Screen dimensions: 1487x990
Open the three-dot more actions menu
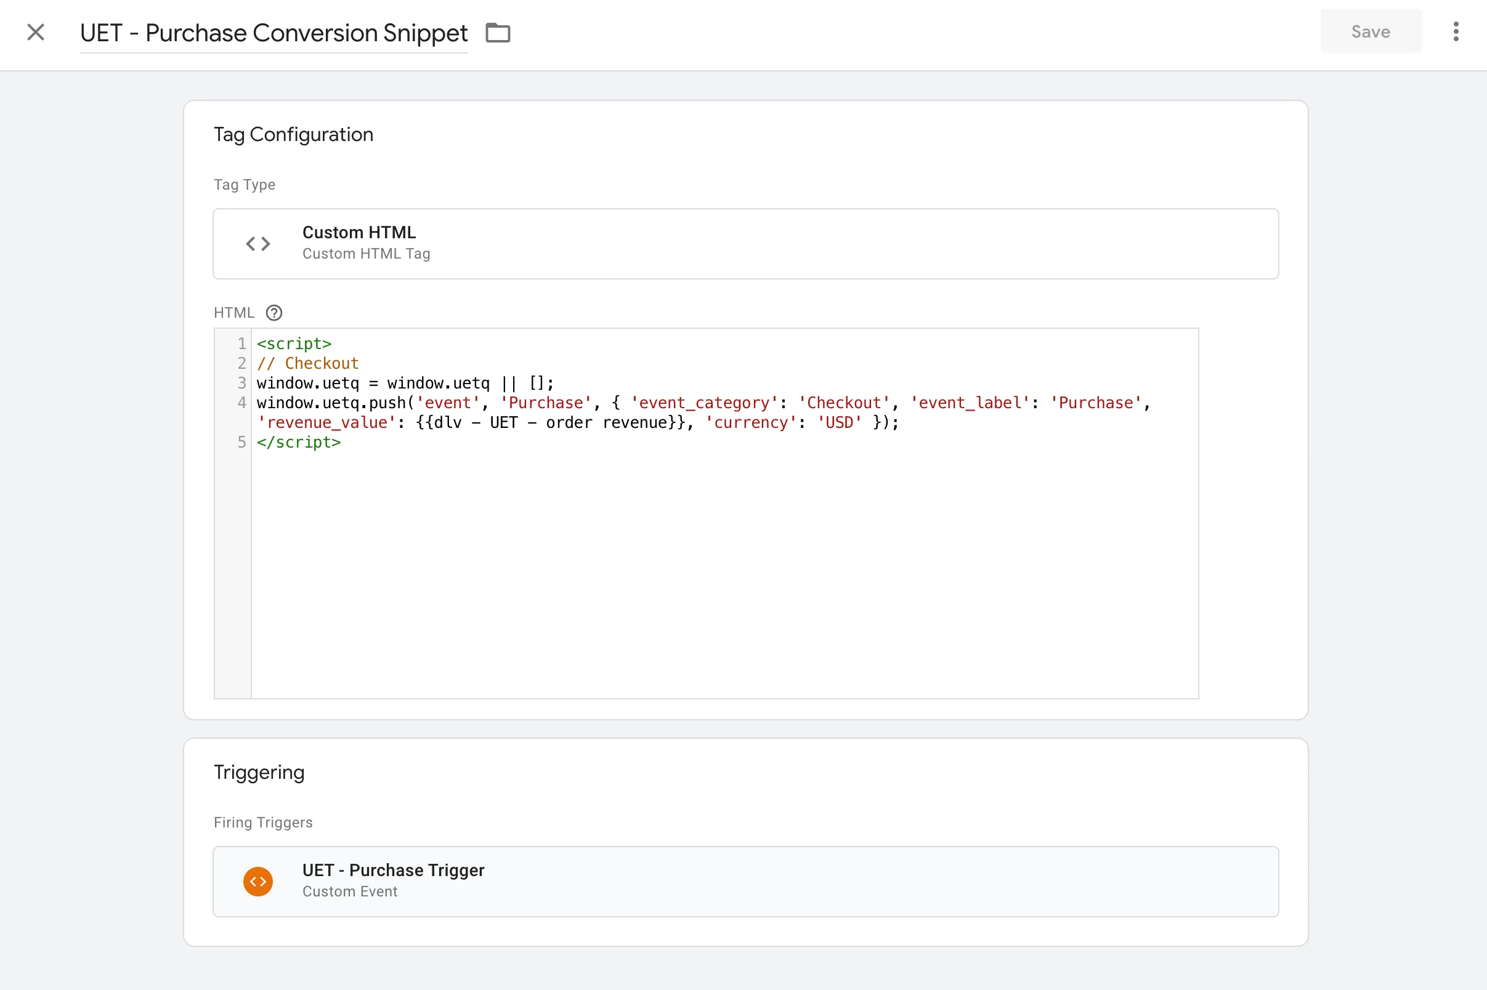click(1456, 31)
